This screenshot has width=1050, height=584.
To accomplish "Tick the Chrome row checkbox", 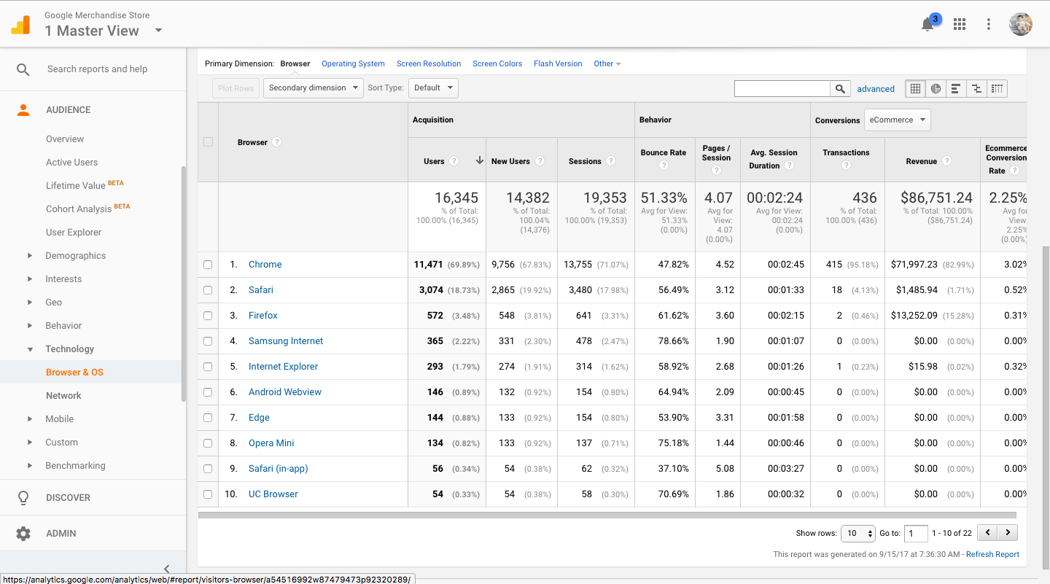I will pos(208,265).
